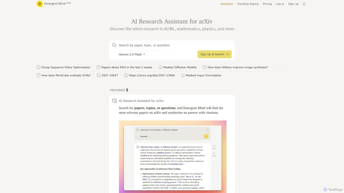Open the Gemini 2.5 Flash model dropdown
344x193 pixels.
(132, 54)
